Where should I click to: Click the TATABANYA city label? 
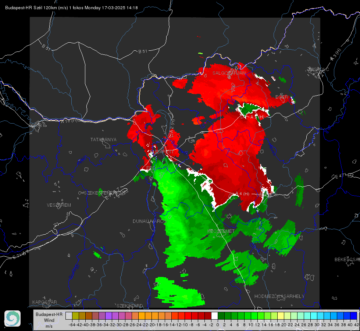point(103,140)
